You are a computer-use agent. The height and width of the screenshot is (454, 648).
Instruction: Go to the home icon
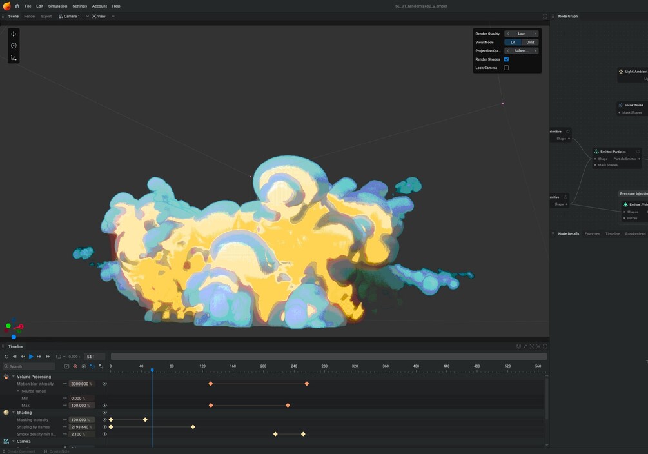click(x=17, y=6)
